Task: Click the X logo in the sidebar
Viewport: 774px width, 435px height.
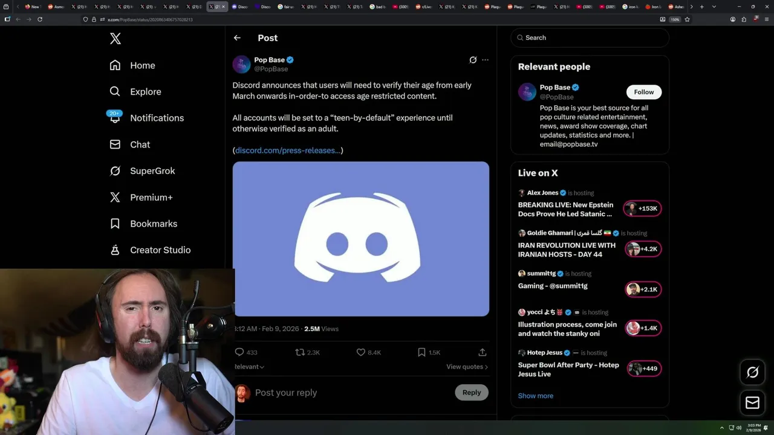Action: tap(115, 39)
